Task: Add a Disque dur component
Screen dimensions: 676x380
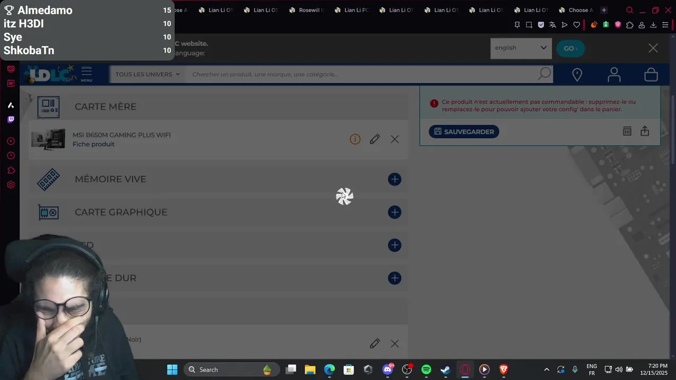Action: tap(395, 278)
